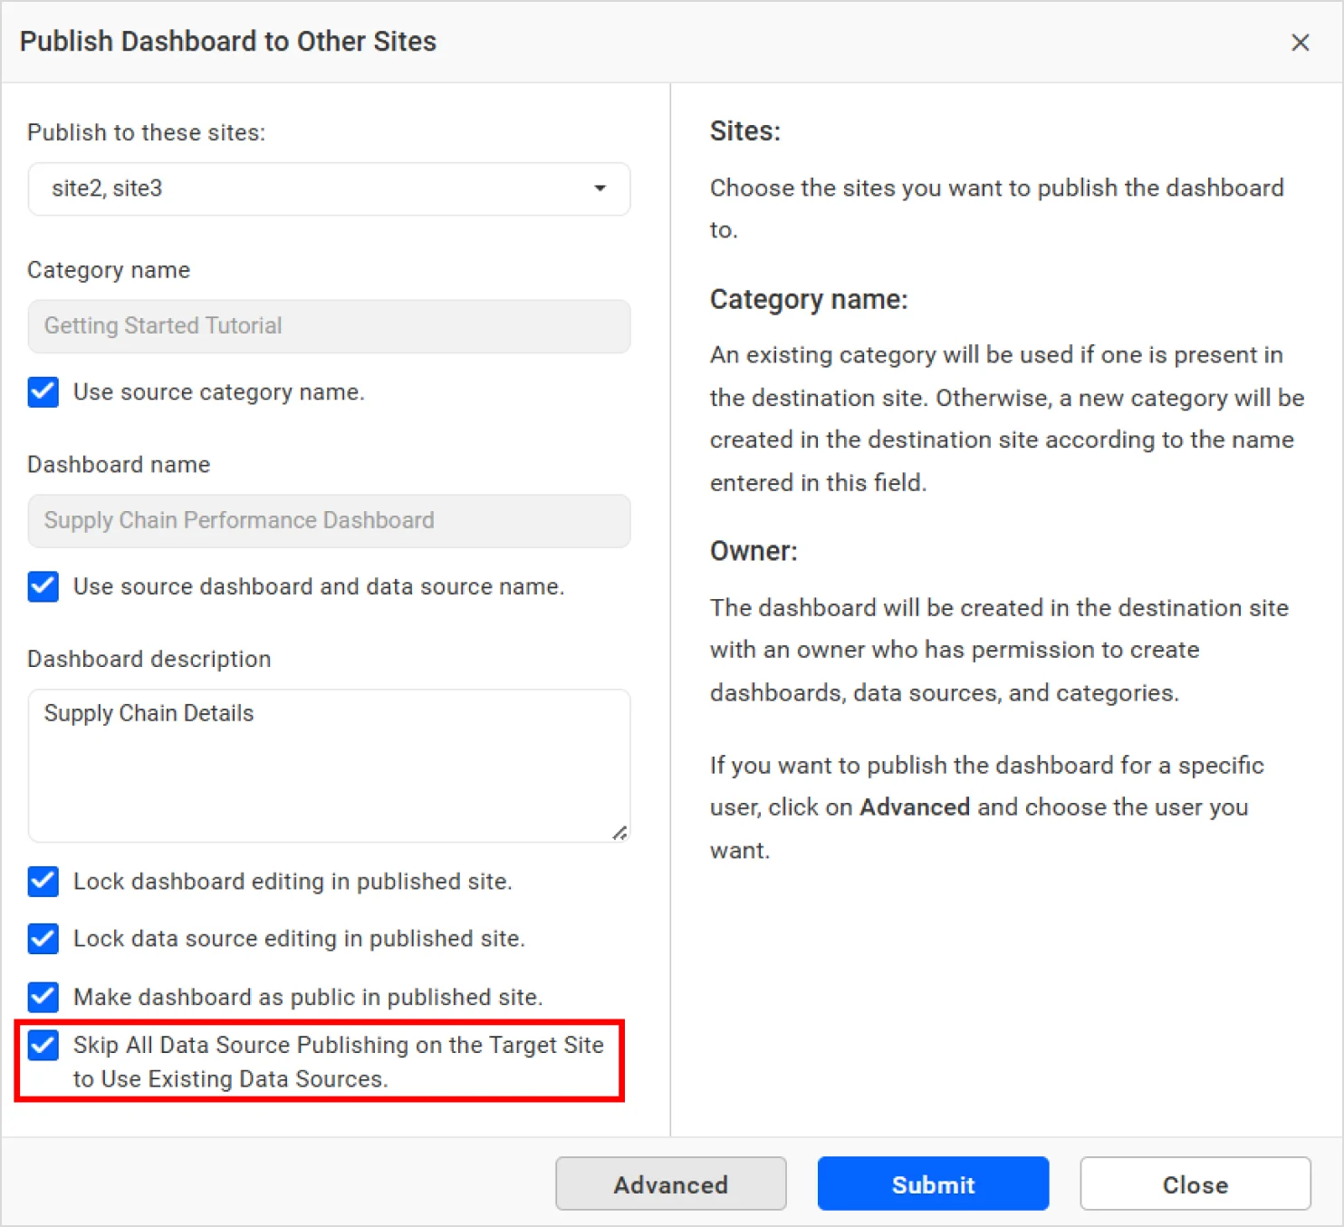The width and height of the screenshot is (1344, 1227).
Task: Click the 'Dashboard name' field label
Action: point(119,465)
